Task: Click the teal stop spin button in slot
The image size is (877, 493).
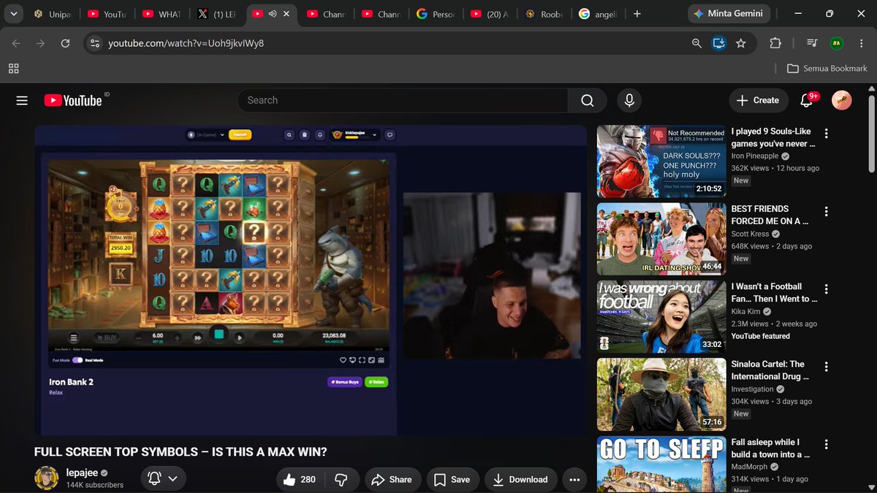Action: 218,335
